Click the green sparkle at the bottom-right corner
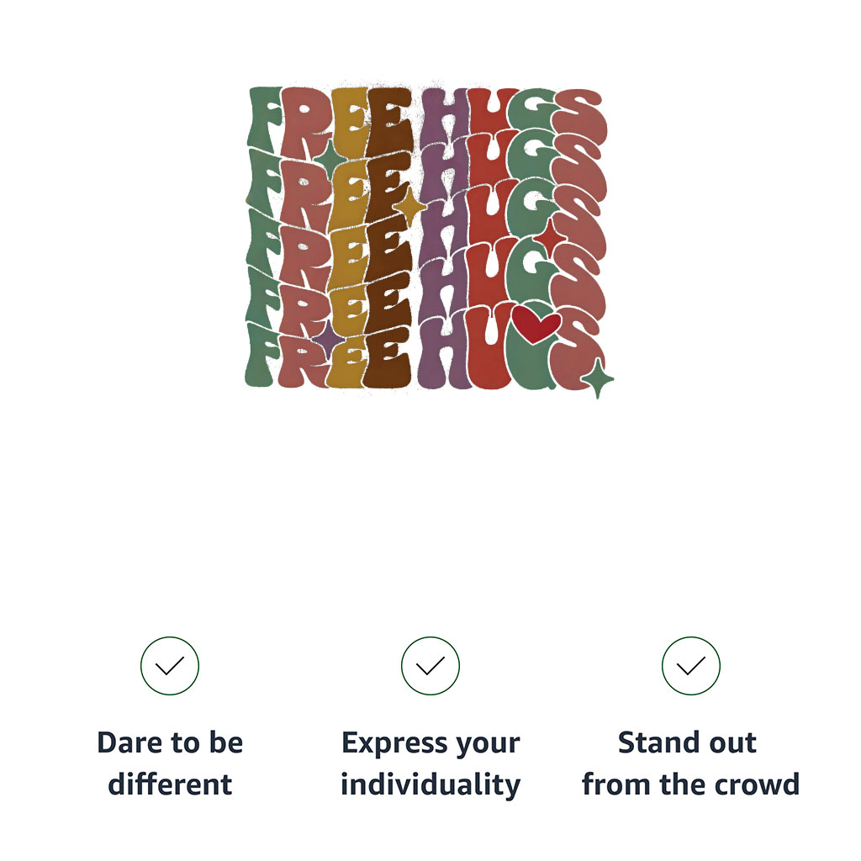Viewport: 861px width, 861px height. tap(597, 379)
